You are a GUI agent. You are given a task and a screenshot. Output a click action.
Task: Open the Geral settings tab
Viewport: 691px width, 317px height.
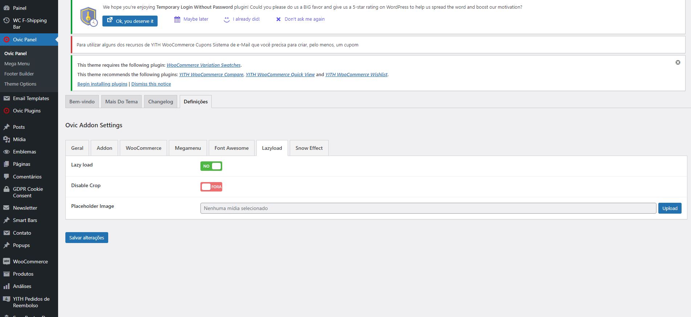[x=77, y=148]
